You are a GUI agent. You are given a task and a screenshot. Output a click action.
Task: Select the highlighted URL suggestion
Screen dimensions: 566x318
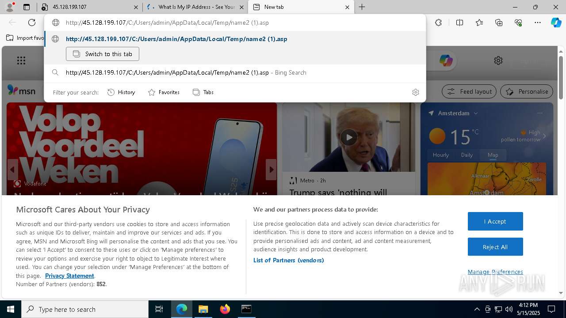point(235,39)
